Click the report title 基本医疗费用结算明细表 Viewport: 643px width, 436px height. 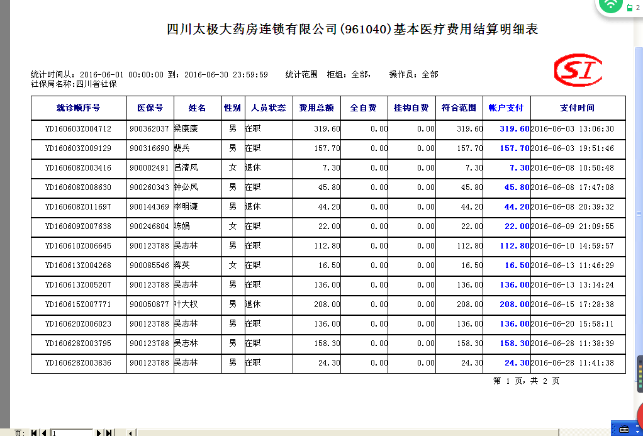[x=466, y=29]
